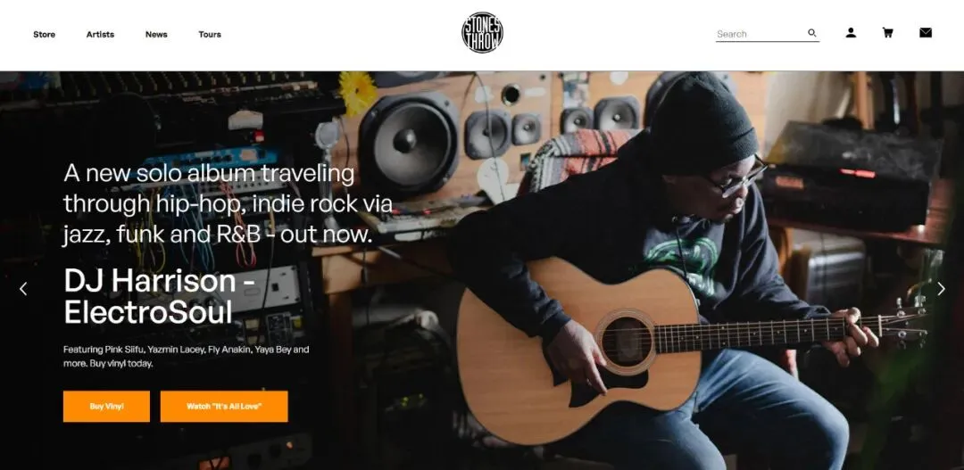This screenshot has width=964, height=470.
Task: Click the envelope newsletter icon
Action: click(x=926, y=33)
